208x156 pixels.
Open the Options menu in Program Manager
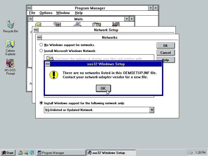(46, 13)
